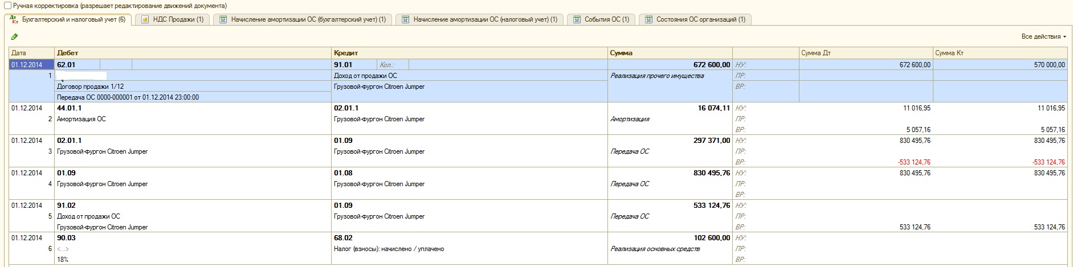The image size is (1073, 267).
Task: Click the Договор продажи 1/12 line
Action: click(x=90, y=87)
